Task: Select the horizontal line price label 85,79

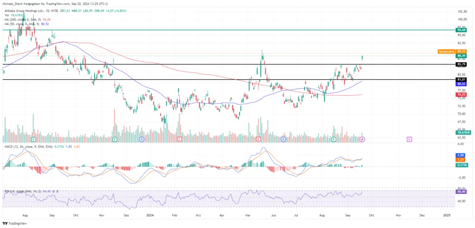Action: (460, 64)
